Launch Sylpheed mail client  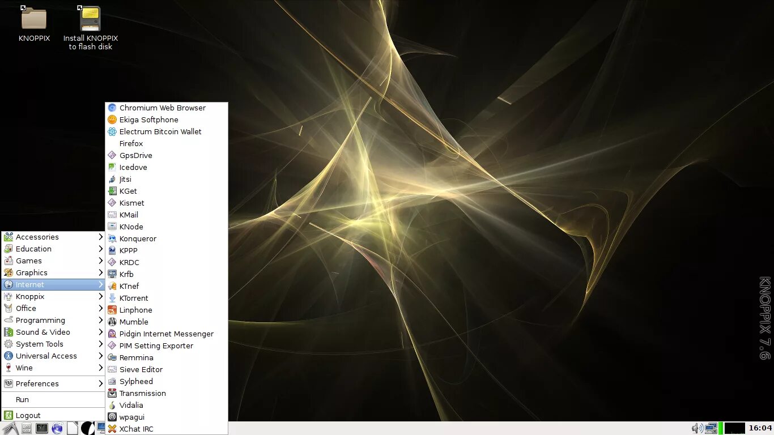(x=167, y=381)
